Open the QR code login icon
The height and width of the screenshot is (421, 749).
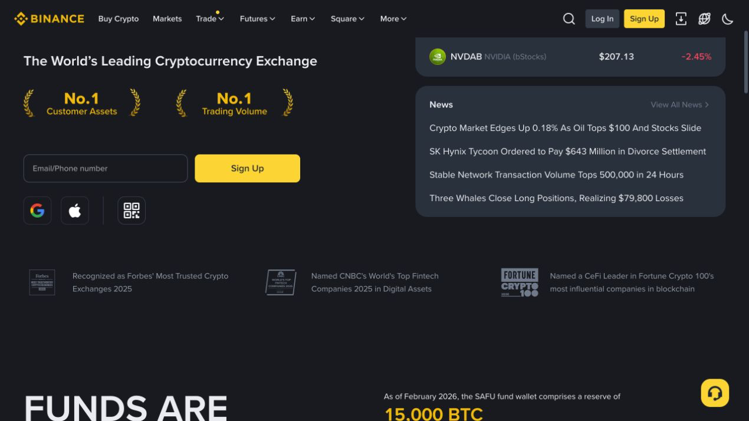132,210
